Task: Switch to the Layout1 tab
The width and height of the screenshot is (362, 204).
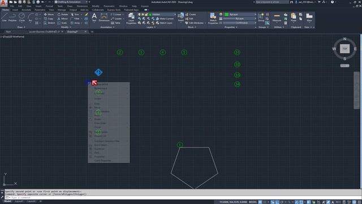Action: tap(19, 202)
